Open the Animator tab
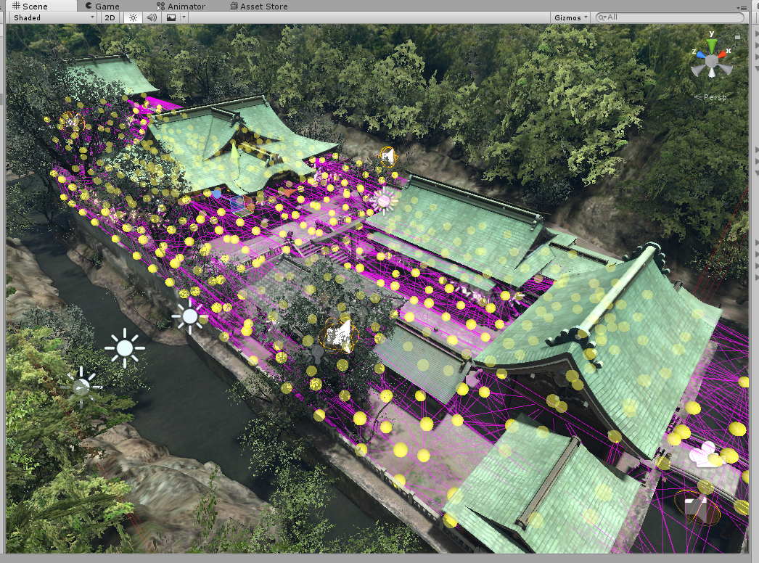This screenshot has width=759, height=563. click(x=181, y=7)
